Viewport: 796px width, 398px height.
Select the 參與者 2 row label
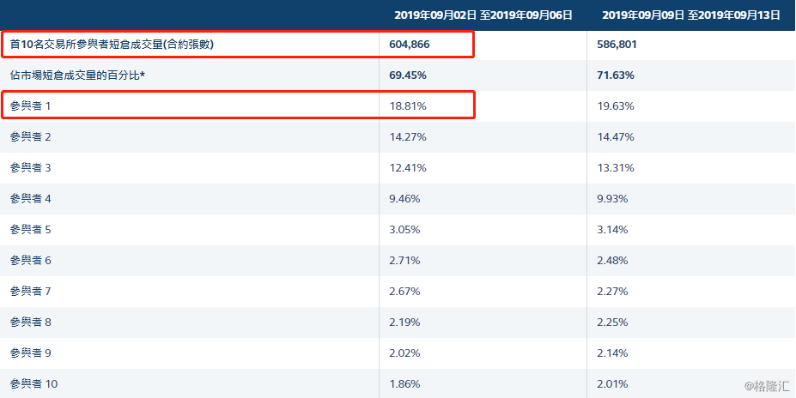point(31,136)
